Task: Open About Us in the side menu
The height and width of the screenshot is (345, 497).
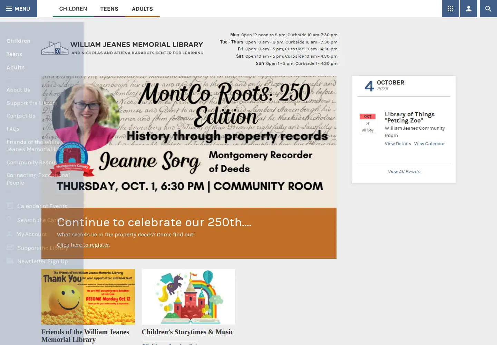Action: click(x=18, y=90)
